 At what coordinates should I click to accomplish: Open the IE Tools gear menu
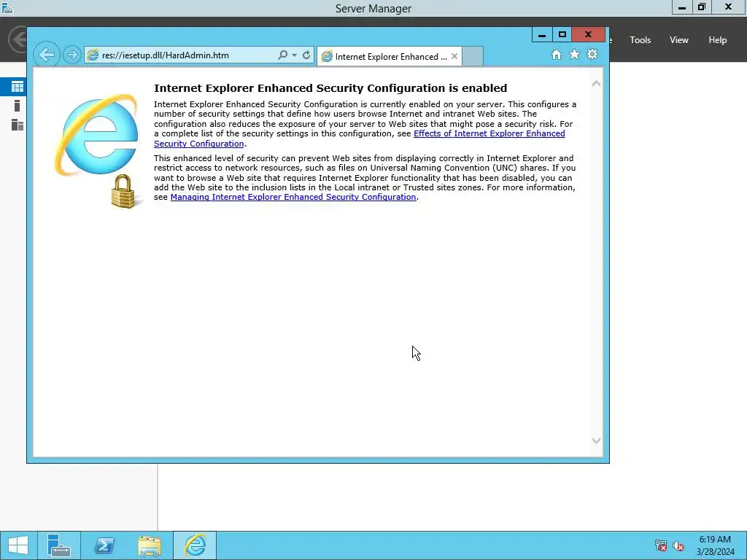pyautogui.click(x=592, y=54)
